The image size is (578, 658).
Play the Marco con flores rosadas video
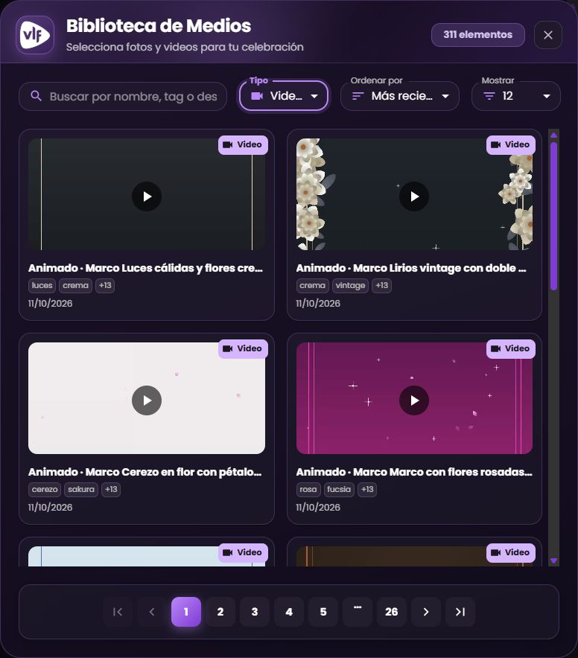pyautogui.click(x=414, y=400)
